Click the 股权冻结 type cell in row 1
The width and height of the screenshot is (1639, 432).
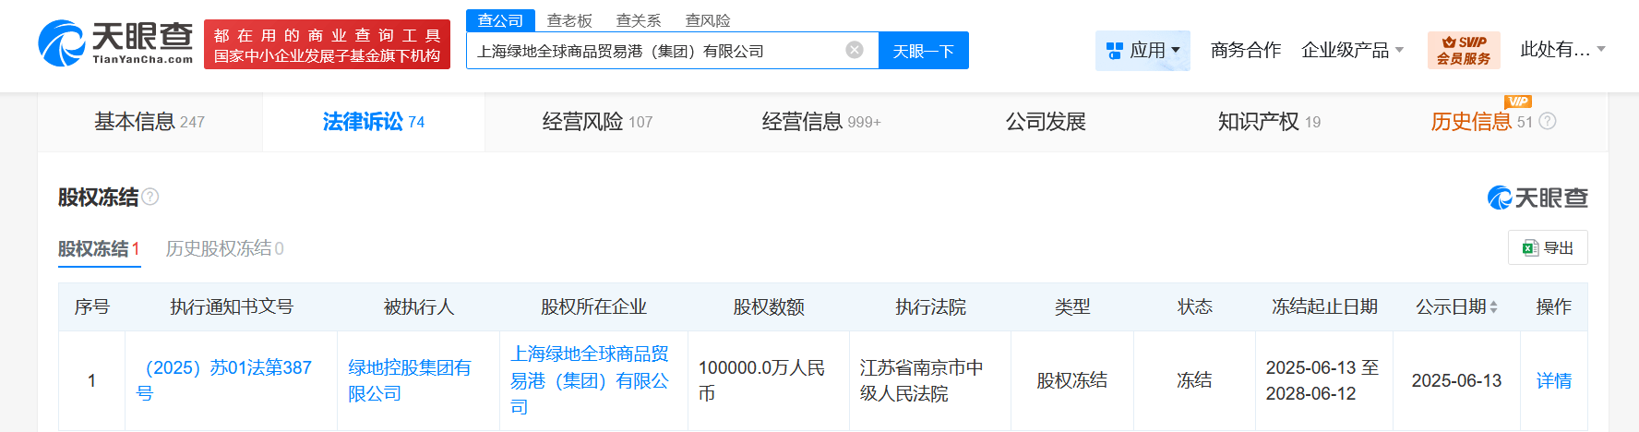(1071, 380)
